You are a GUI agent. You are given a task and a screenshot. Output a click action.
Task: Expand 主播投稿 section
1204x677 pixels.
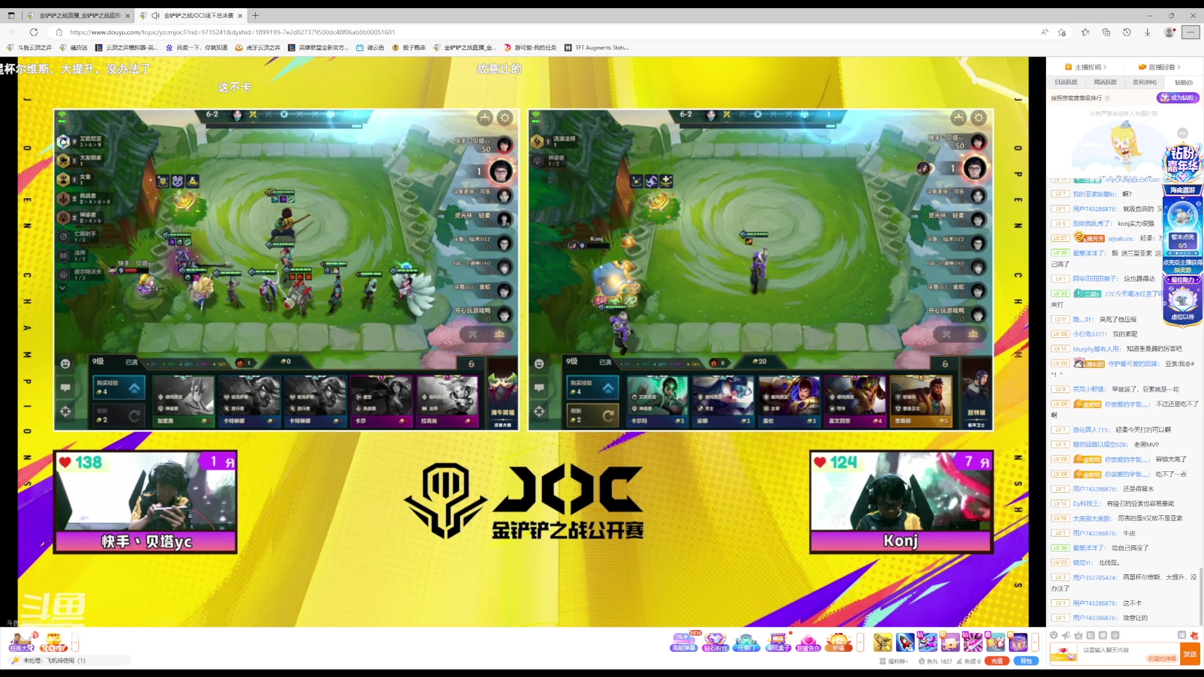pyautogui.click(x=1086, y=67)
